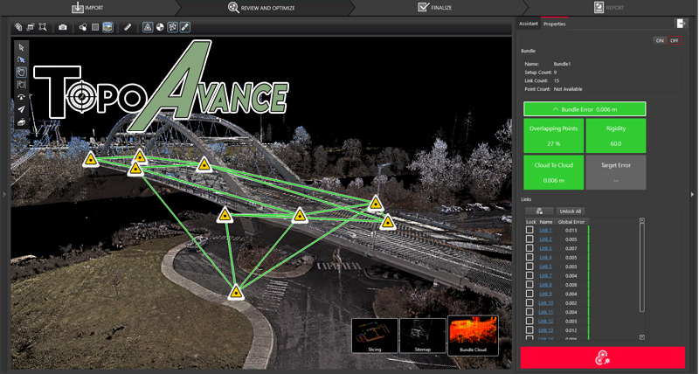This screenshot has width=699, height=374.
Task: Choose the orbit arc navigation tool
Action: (x=21, y=97)
